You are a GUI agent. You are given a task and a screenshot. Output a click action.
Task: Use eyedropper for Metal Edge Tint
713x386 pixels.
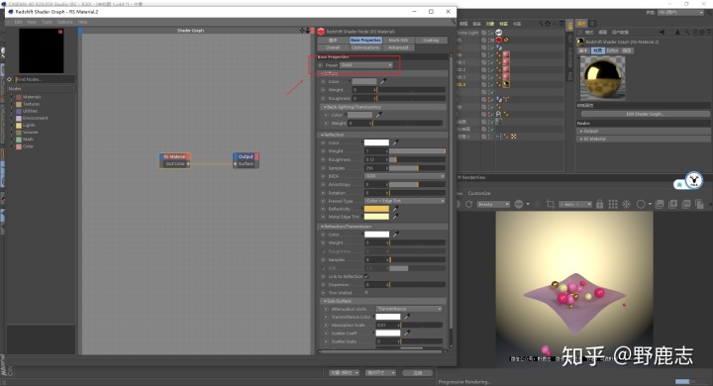[395, 217]
